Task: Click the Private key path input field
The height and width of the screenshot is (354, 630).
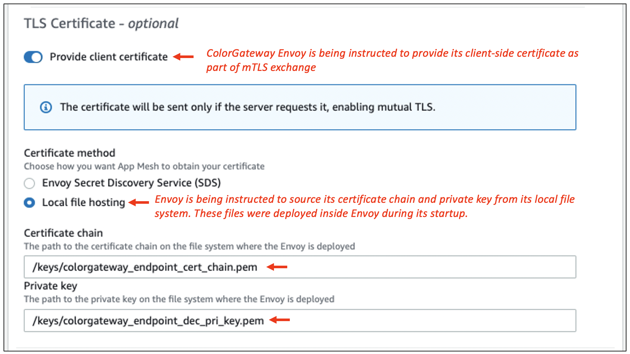Action: [420, 320]
